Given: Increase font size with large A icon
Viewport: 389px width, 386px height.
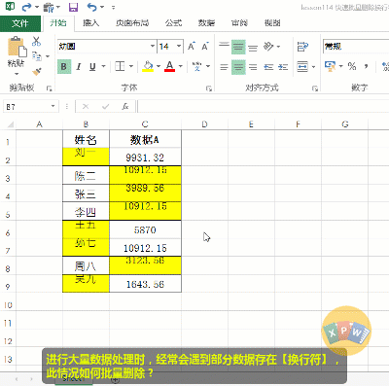Looking at the screenshot, I should pyautogui.click(x=192, y=47).
